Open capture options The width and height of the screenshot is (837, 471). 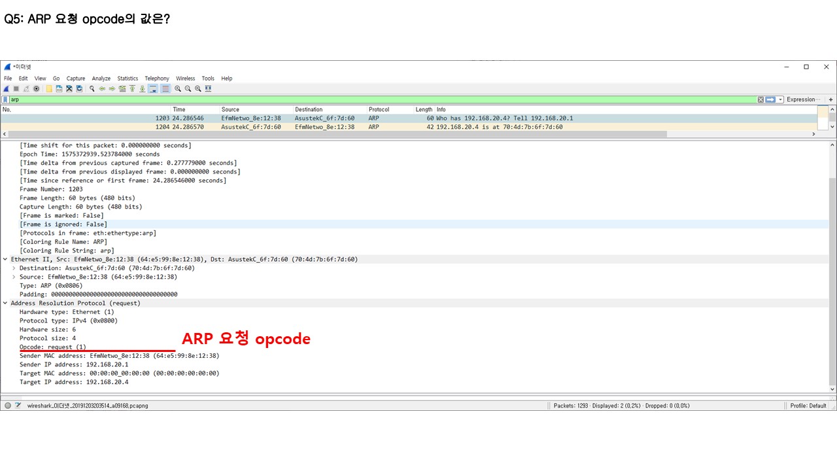click(37, 88)
